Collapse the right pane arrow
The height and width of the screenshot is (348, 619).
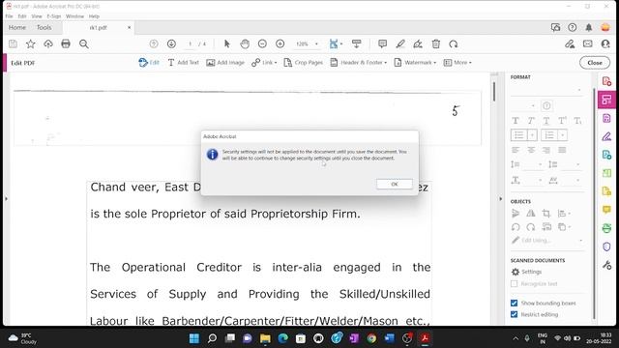[x=501, y=199]
